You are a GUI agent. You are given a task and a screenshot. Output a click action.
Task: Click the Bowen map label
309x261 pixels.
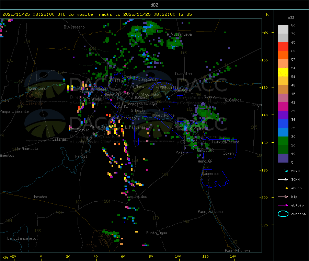(228, 153)
